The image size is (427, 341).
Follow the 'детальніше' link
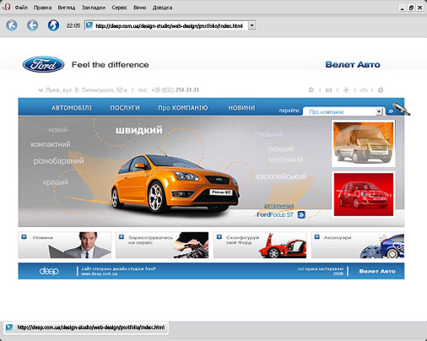coord(279,206)
